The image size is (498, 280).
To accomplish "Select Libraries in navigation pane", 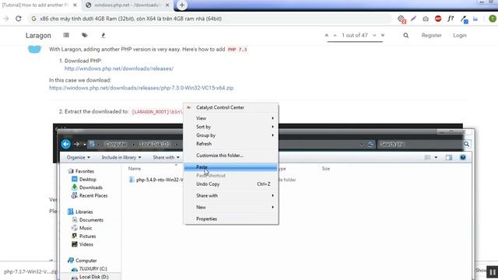I will click(x=84, y=212).
